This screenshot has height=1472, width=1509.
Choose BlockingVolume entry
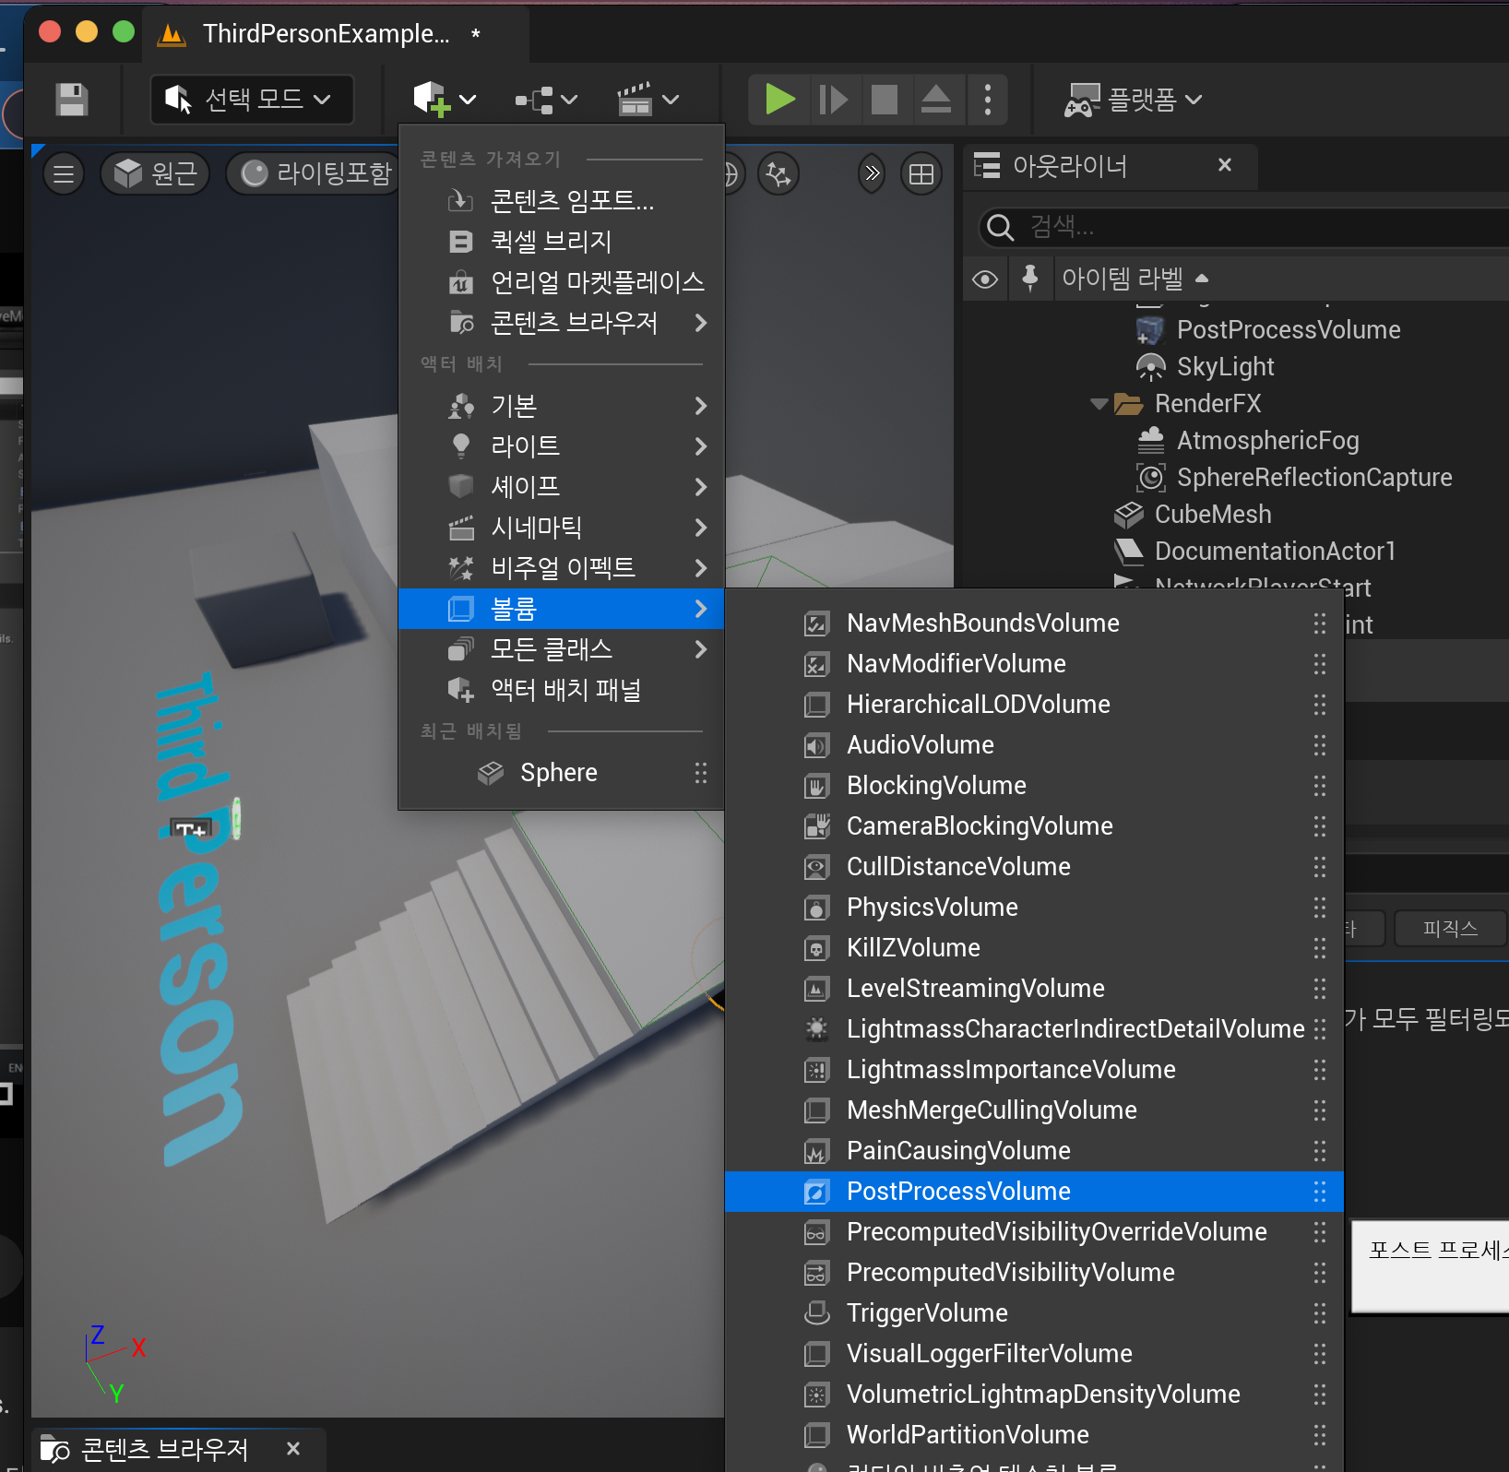[1034, 785]
